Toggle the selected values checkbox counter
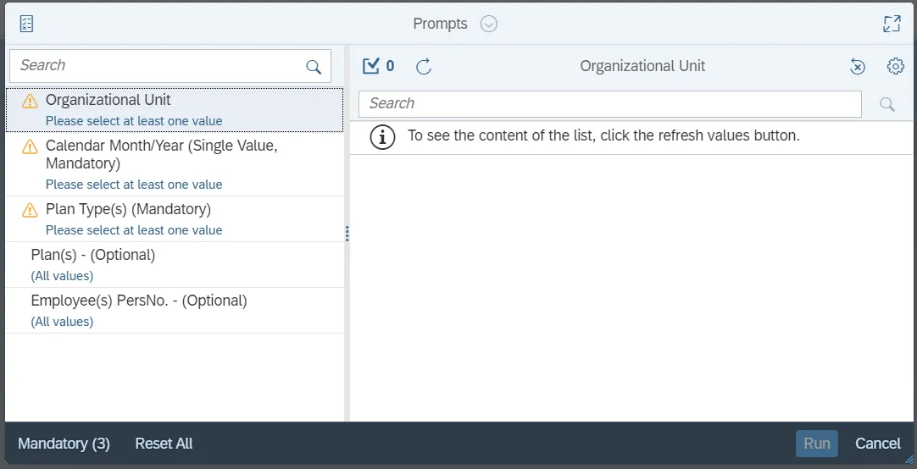 (378, 66)
